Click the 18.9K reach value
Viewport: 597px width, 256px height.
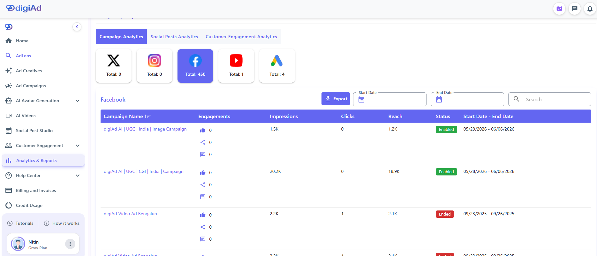(394, 171)
